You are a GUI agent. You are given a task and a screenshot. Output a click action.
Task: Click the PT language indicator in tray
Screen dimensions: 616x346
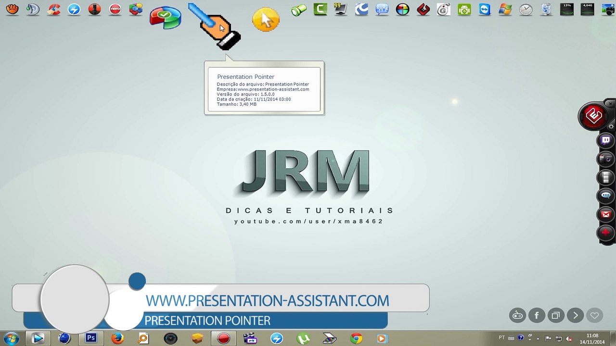tap(502, 338)
